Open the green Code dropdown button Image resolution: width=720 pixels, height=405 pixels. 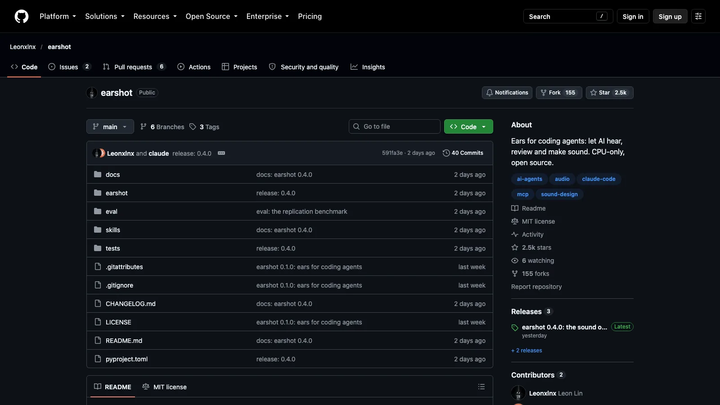(x=468, y=126)
